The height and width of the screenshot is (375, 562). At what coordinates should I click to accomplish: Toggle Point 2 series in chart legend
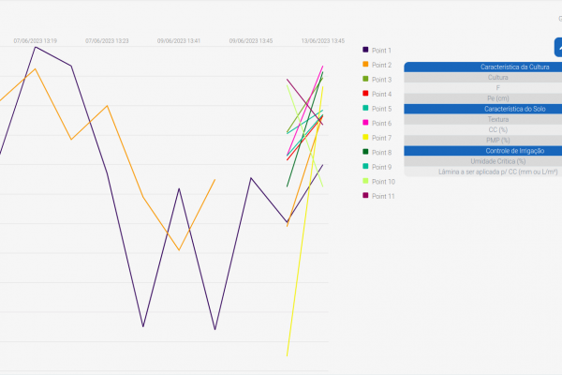[x=377, y=65]
